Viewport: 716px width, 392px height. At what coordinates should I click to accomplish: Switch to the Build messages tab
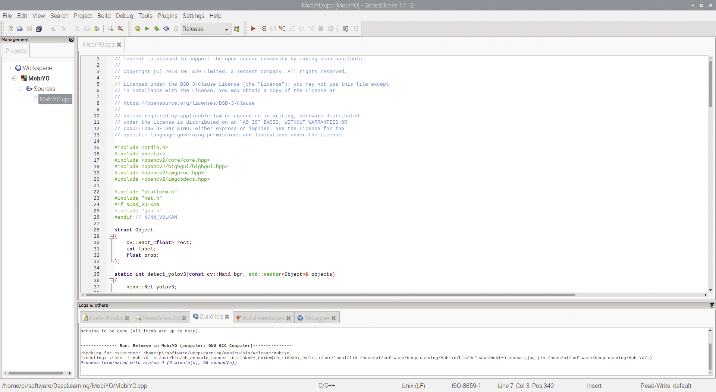(x=263, y=318)
